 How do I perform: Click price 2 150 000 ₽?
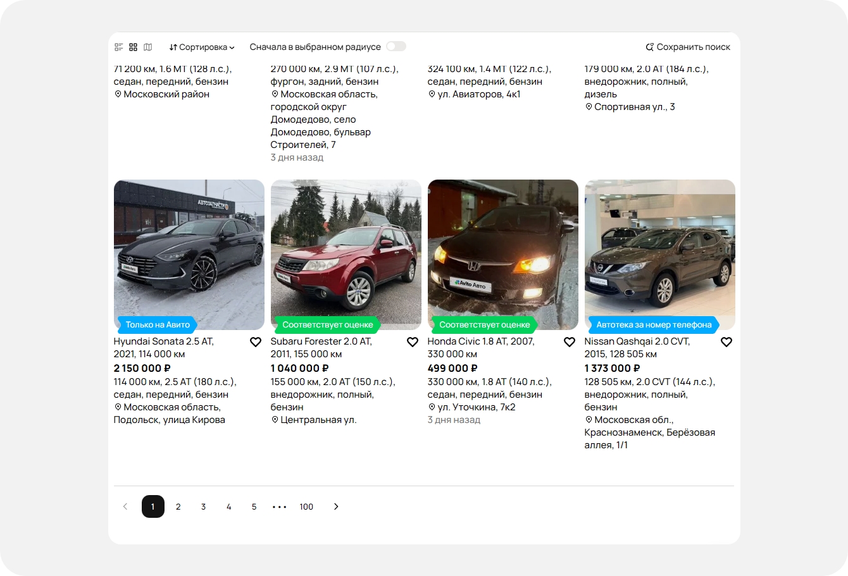[x=142, y=368]
